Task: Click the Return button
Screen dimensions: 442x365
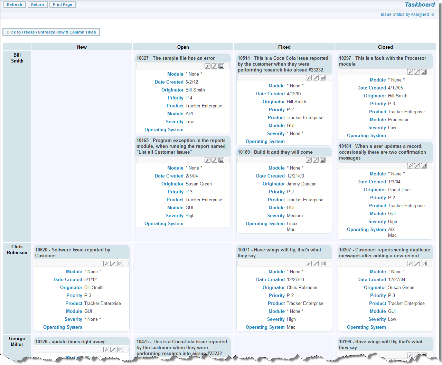Action: [x=37, y=4]
